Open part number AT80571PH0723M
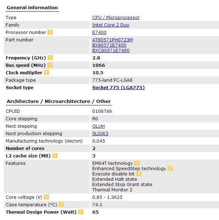The height and width of the screenshot is (220, 219). 113,40
